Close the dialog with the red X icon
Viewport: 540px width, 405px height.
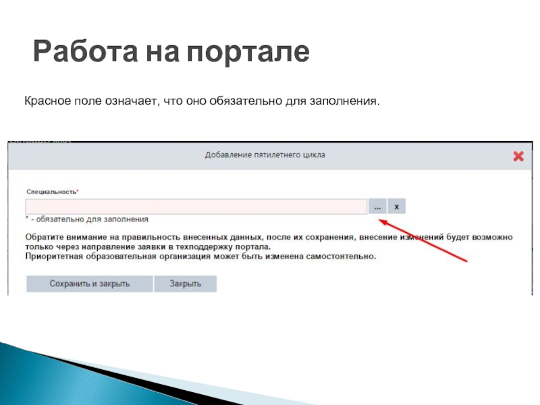point(518,157)
